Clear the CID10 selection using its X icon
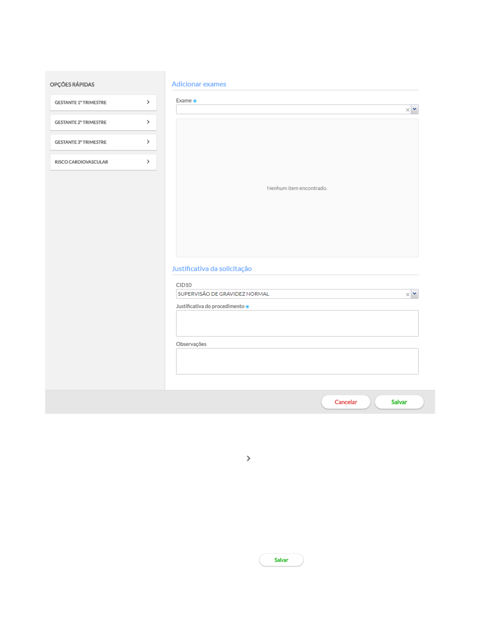 (407, 294)
